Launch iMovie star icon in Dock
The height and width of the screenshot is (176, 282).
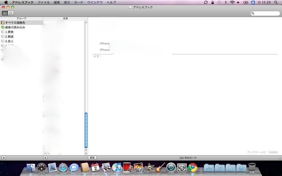click(149, 168)
